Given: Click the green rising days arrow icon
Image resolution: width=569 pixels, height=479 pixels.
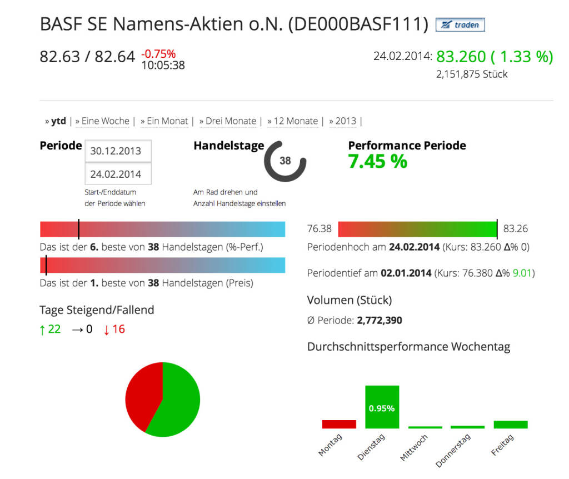Looking at the screenshot, I should coord(42,330).
